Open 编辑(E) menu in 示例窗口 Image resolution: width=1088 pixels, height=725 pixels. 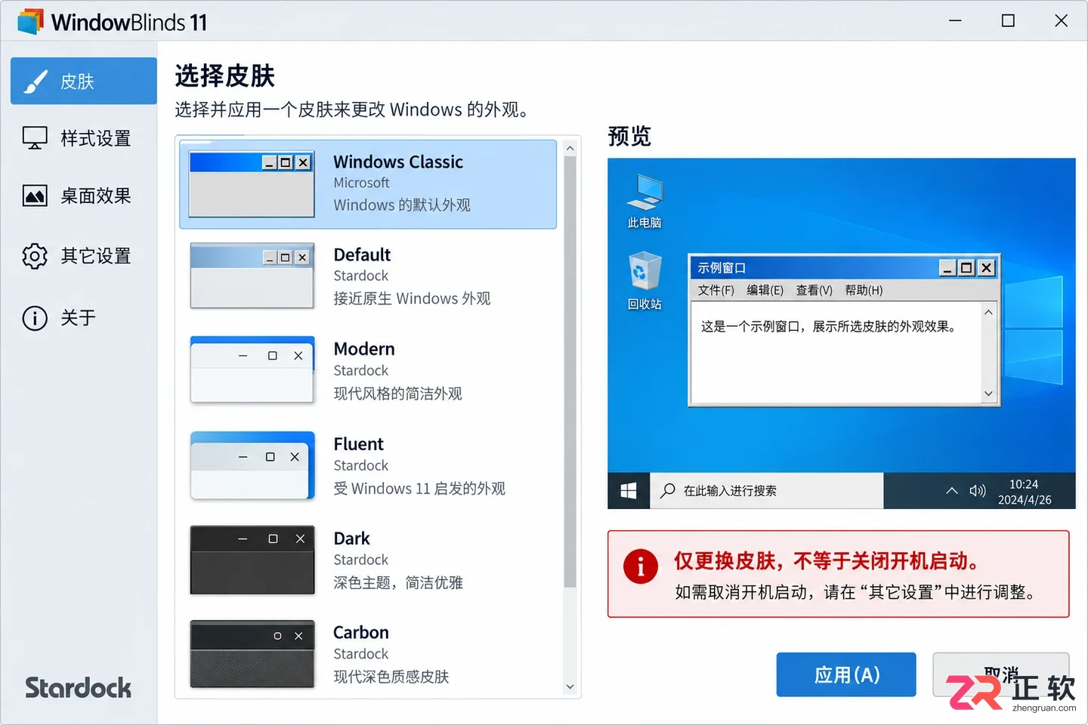coord(765,290)
